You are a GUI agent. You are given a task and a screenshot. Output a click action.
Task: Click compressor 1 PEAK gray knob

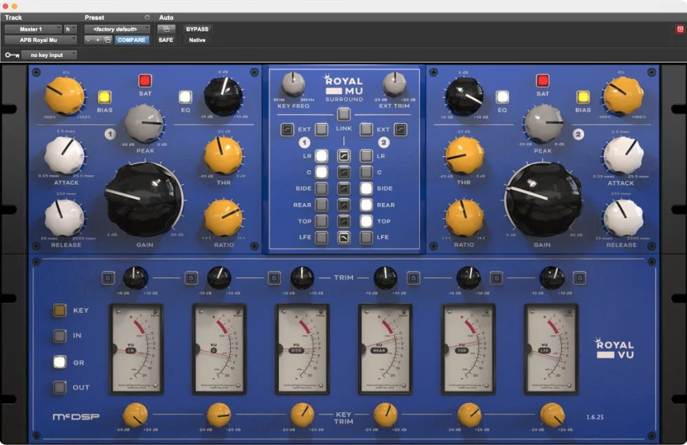point(144,124)
